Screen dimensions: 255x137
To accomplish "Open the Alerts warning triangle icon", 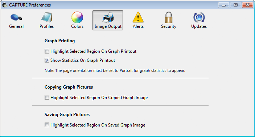I will click(x=138, y=17).
